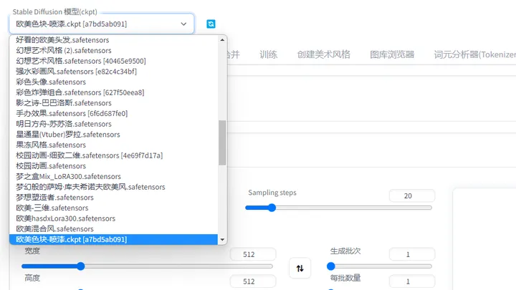Open the 词元分析器(Tokenizer) tab
Screen dimensions: 516x290
pyautogui.click(x=475, y=54)
